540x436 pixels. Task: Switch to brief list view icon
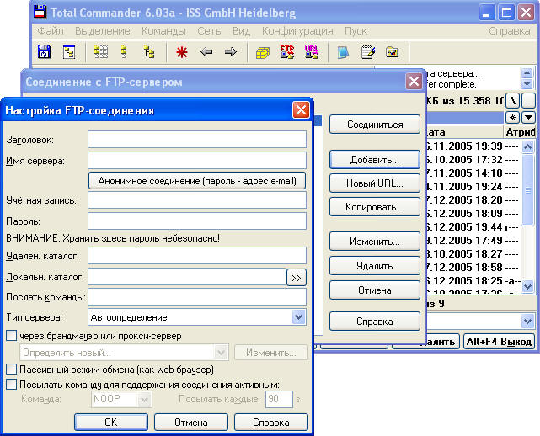(125, 52)
